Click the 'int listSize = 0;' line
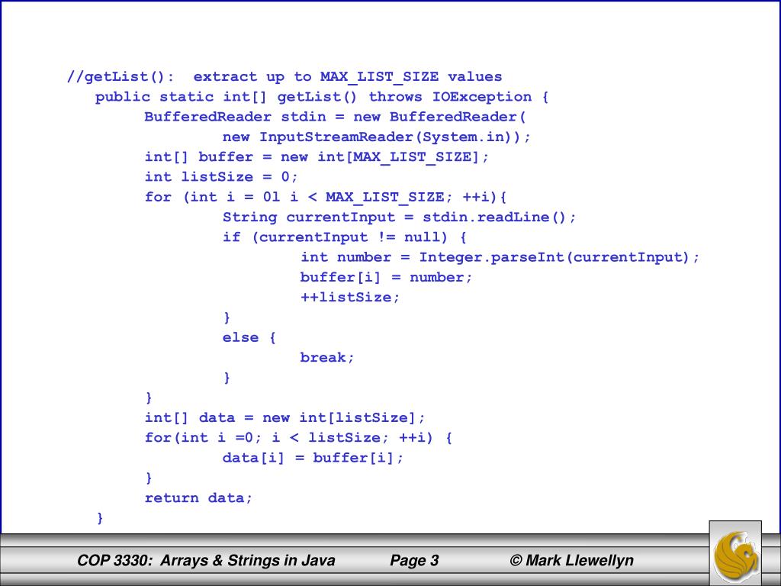This screenshot has height=586, width=781. (x=221, y=177)
